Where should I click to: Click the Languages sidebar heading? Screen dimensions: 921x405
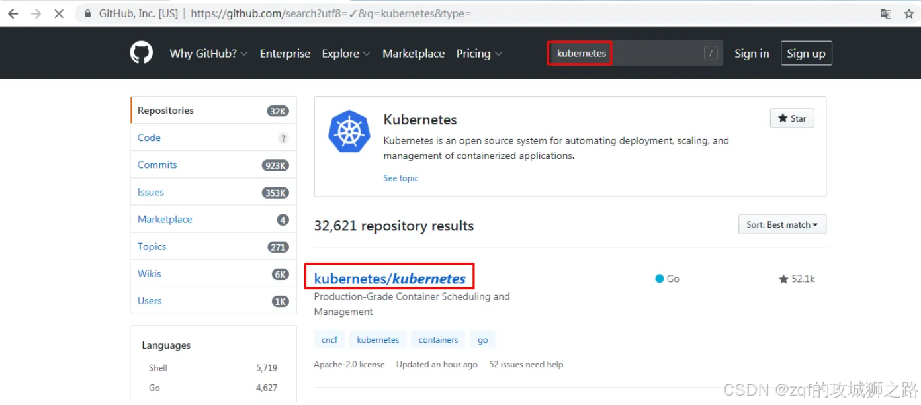click(166, 345)
